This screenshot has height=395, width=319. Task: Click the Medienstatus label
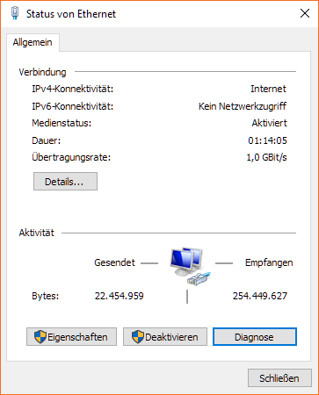pyautogui.click(x=62, y=123)
